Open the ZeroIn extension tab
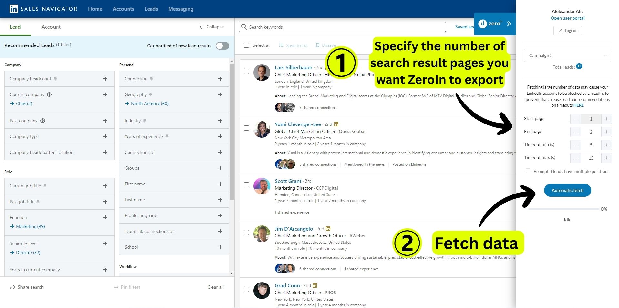Viewport: 619px width, 308px height. (495, 24)
